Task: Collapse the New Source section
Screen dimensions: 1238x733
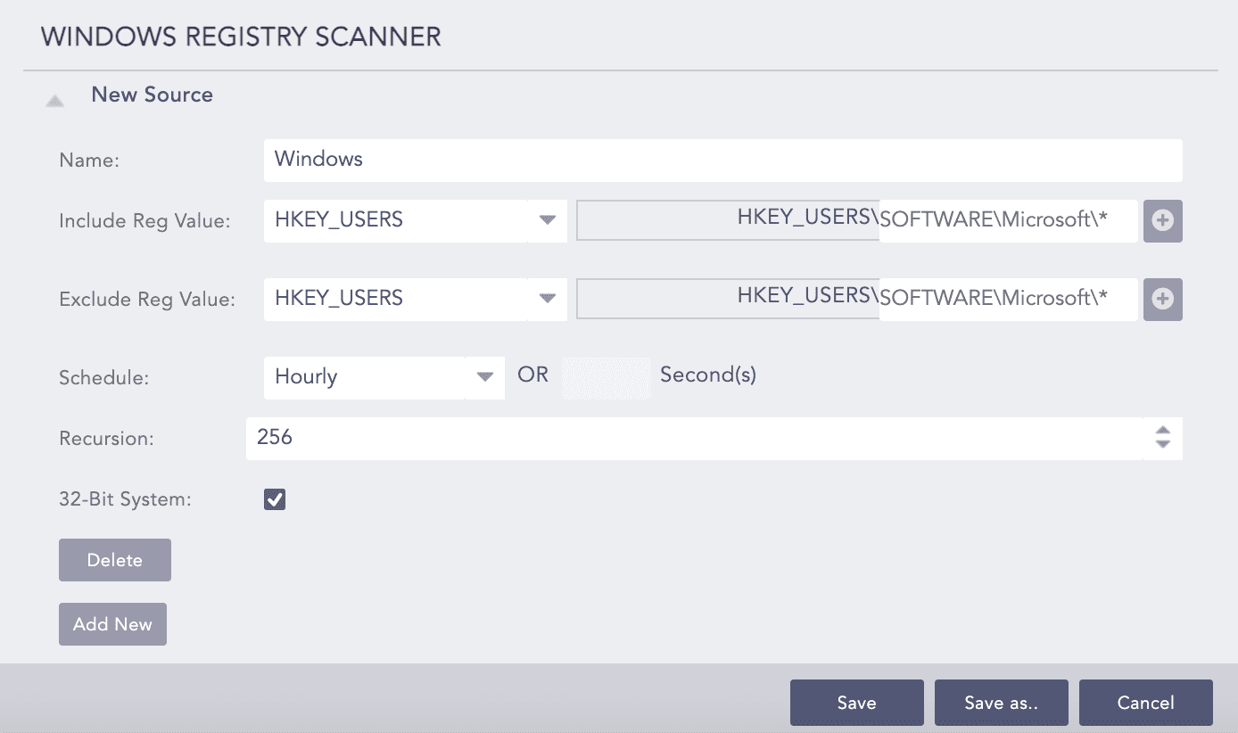Action: 55,102
